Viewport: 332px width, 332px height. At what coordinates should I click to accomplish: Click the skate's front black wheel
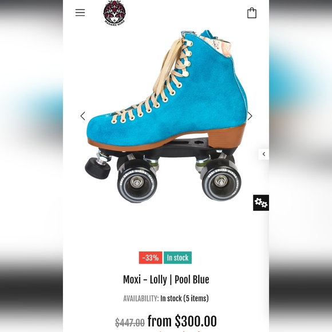[x=137, y=181]
